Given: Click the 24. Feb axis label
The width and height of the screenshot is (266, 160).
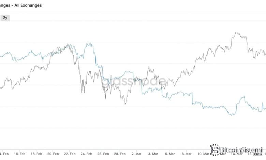Looking at the screenshot, I should [x=87, y=154].
